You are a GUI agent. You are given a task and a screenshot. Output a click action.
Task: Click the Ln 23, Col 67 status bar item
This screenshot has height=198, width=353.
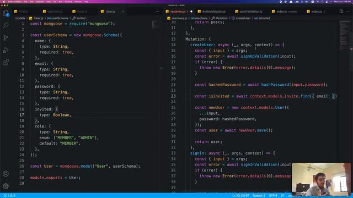[240, 196]
